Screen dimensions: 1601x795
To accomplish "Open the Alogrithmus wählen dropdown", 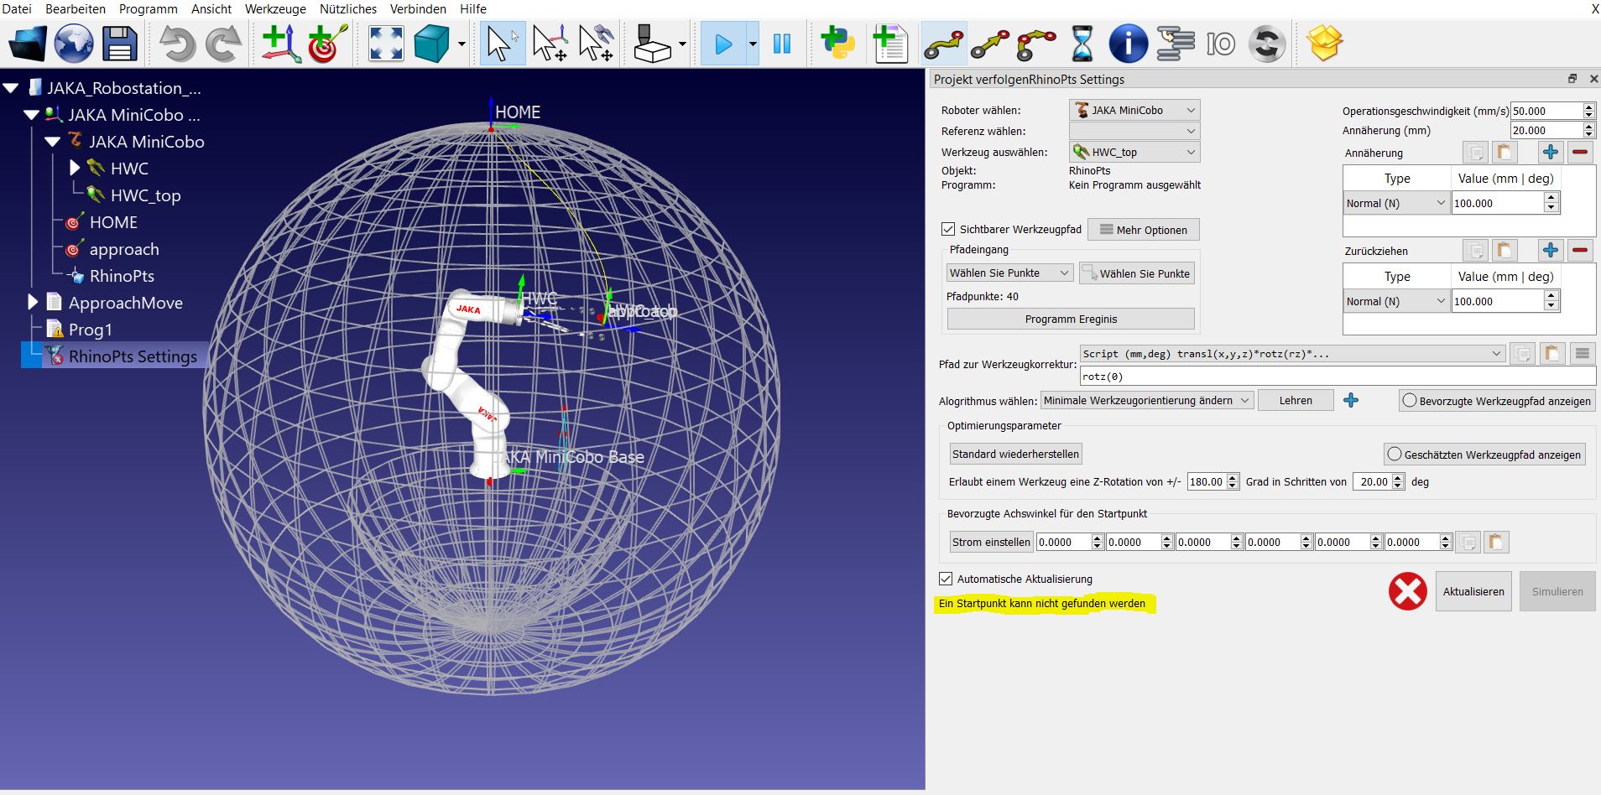I will (x=1146, y=401).
